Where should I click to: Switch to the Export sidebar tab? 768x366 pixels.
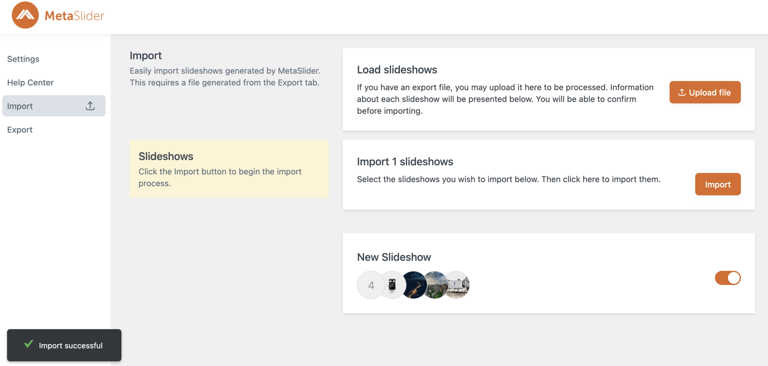pyautogui.click(x=20, y=130)
